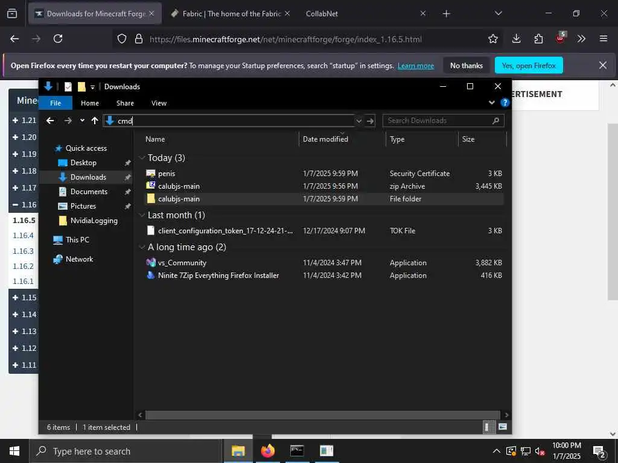Open the Explorer File menu
This screenshot has width=618, height=463.
coord(56,102)
